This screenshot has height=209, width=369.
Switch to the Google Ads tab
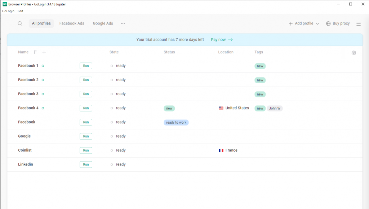point(103,23)
